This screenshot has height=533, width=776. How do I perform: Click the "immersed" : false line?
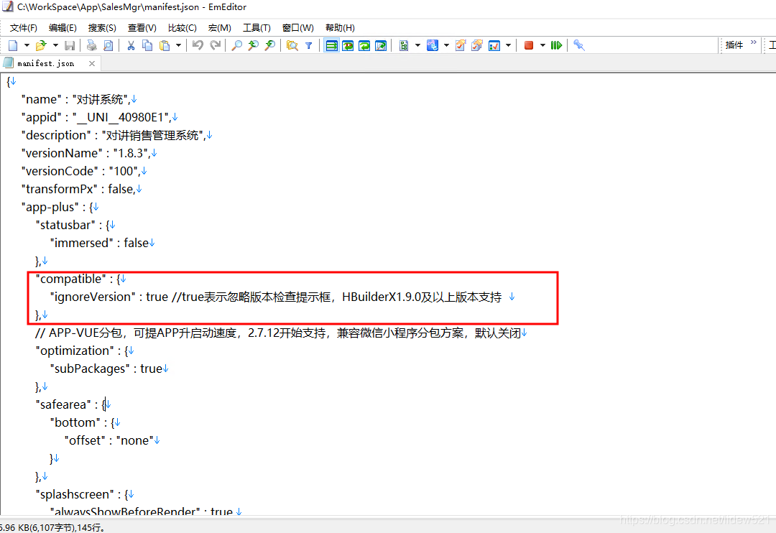tap(99, 243)
